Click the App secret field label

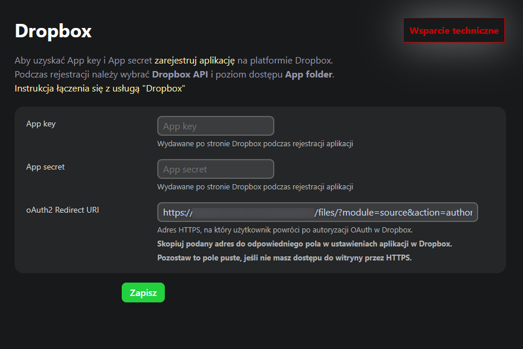click(x=45, y=167)
